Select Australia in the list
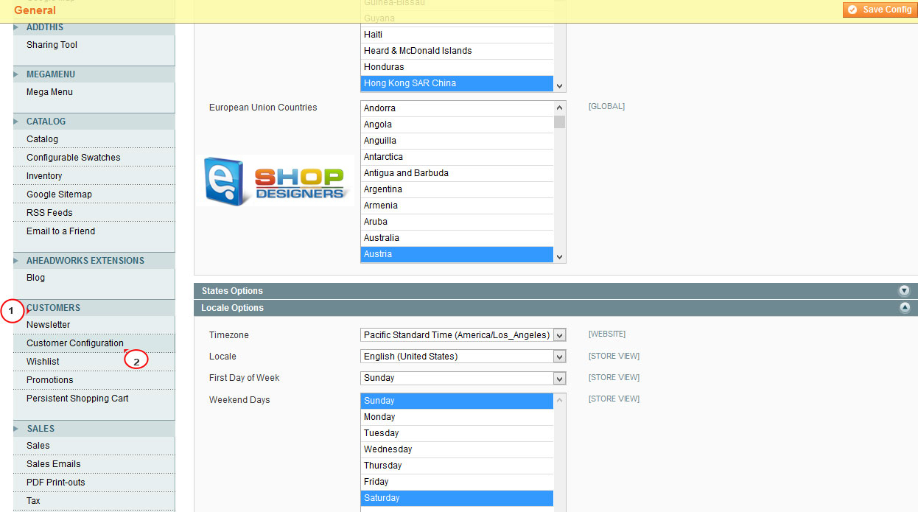 tap(457, 238)
